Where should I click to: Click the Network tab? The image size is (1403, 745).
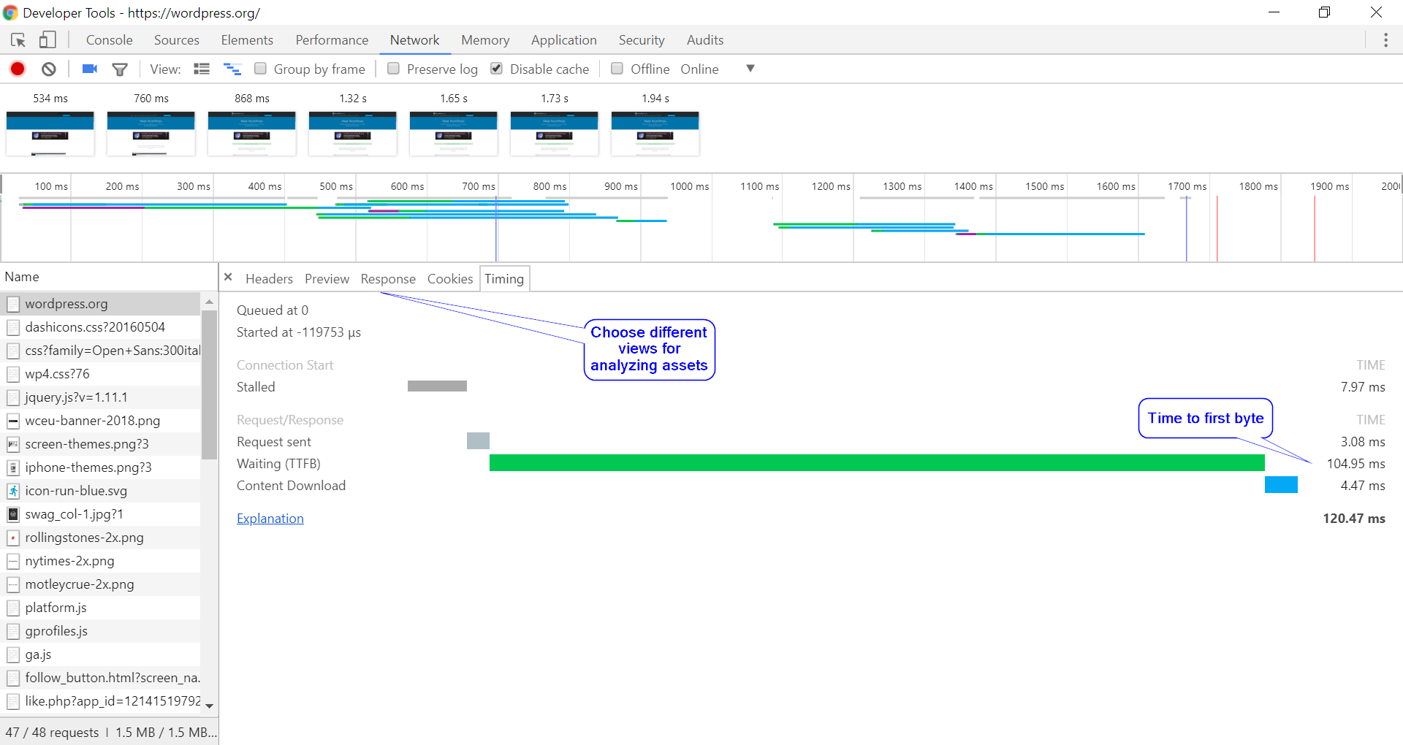[414, 40]
